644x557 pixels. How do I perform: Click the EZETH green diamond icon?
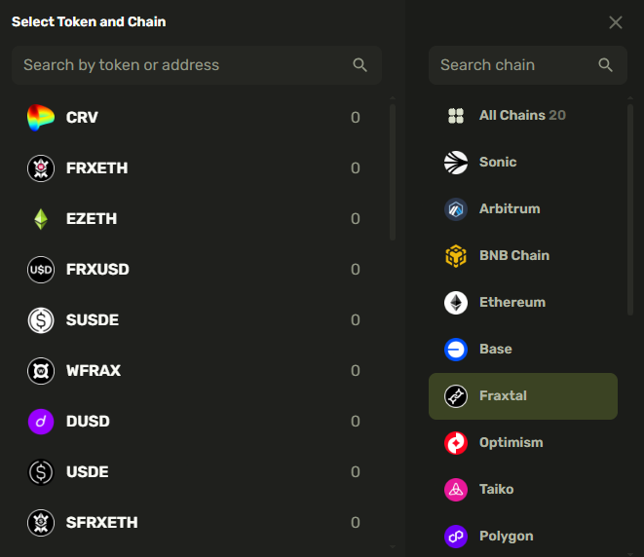point(40,219)
